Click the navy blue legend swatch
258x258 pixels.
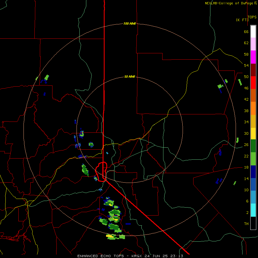[253, 172]
